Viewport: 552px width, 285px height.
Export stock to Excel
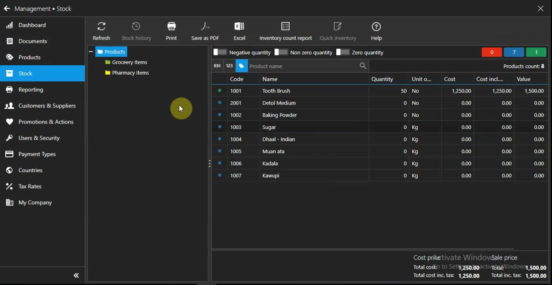click(x=240, y=31)
